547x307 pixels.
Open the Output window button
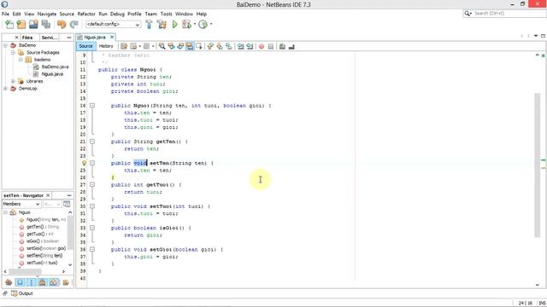[x=21, y=293]
